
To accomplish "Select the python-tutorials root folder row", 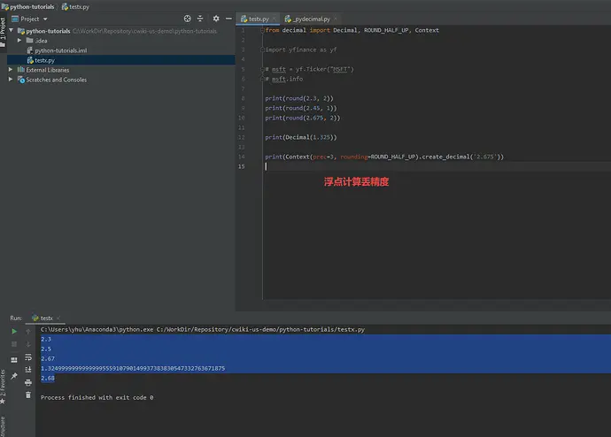I will [120, 31].
